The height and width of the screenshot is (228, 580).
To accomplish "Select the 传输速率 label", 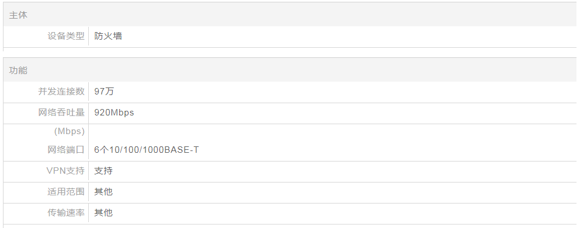I will (66, 213).
